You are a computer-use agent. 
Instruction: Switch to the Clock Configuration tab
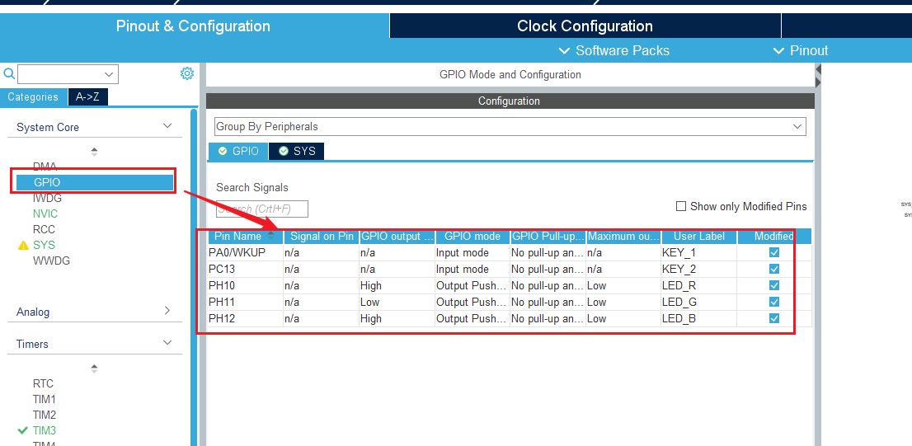tap(585, 26)
